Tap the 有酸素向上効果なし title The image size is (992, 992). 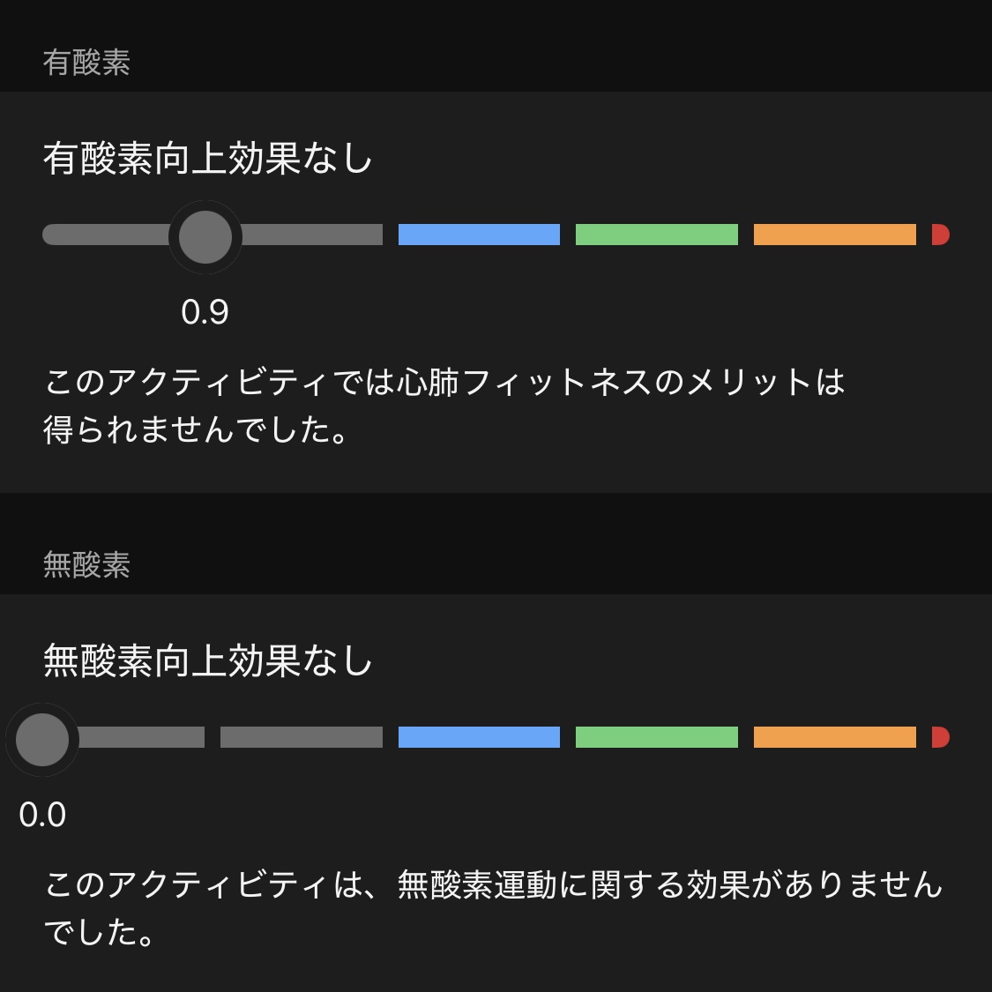tap(207, 158)
